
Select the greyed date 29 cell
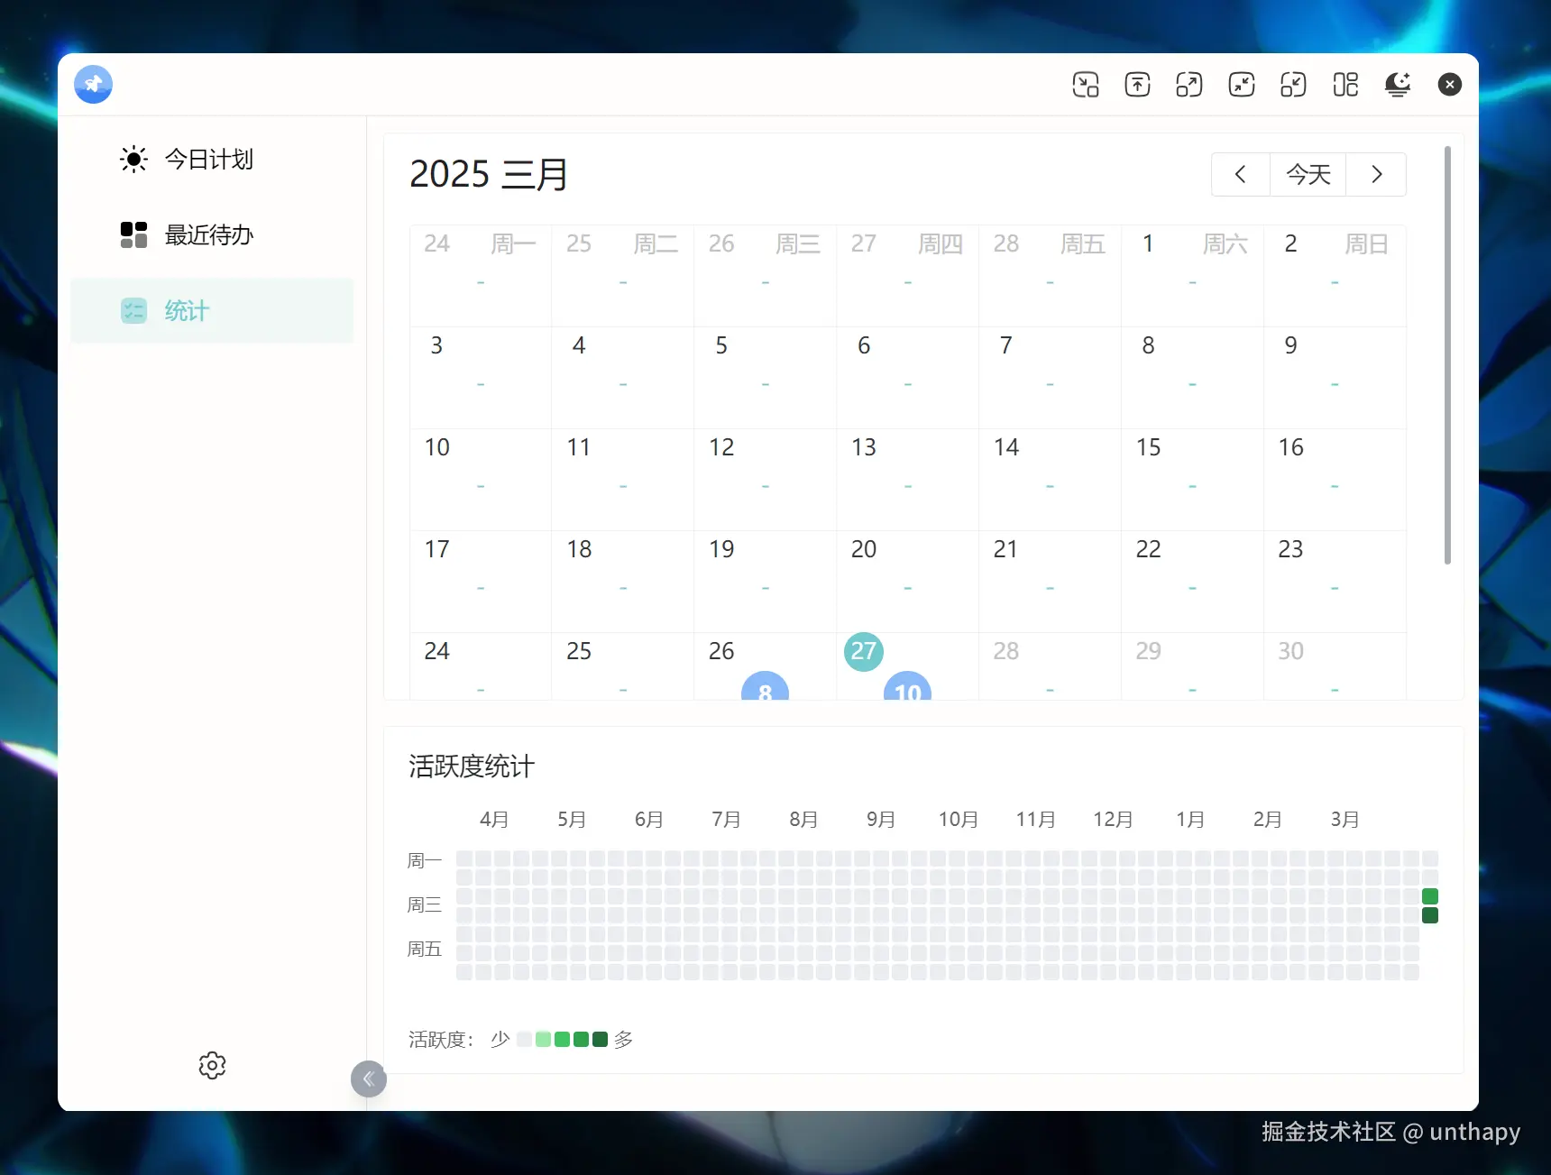(x=1193, y=666)
